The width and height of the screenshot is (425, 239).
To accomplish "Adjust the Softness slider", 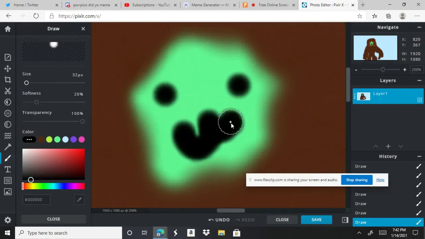I will [x=53, y=102].
